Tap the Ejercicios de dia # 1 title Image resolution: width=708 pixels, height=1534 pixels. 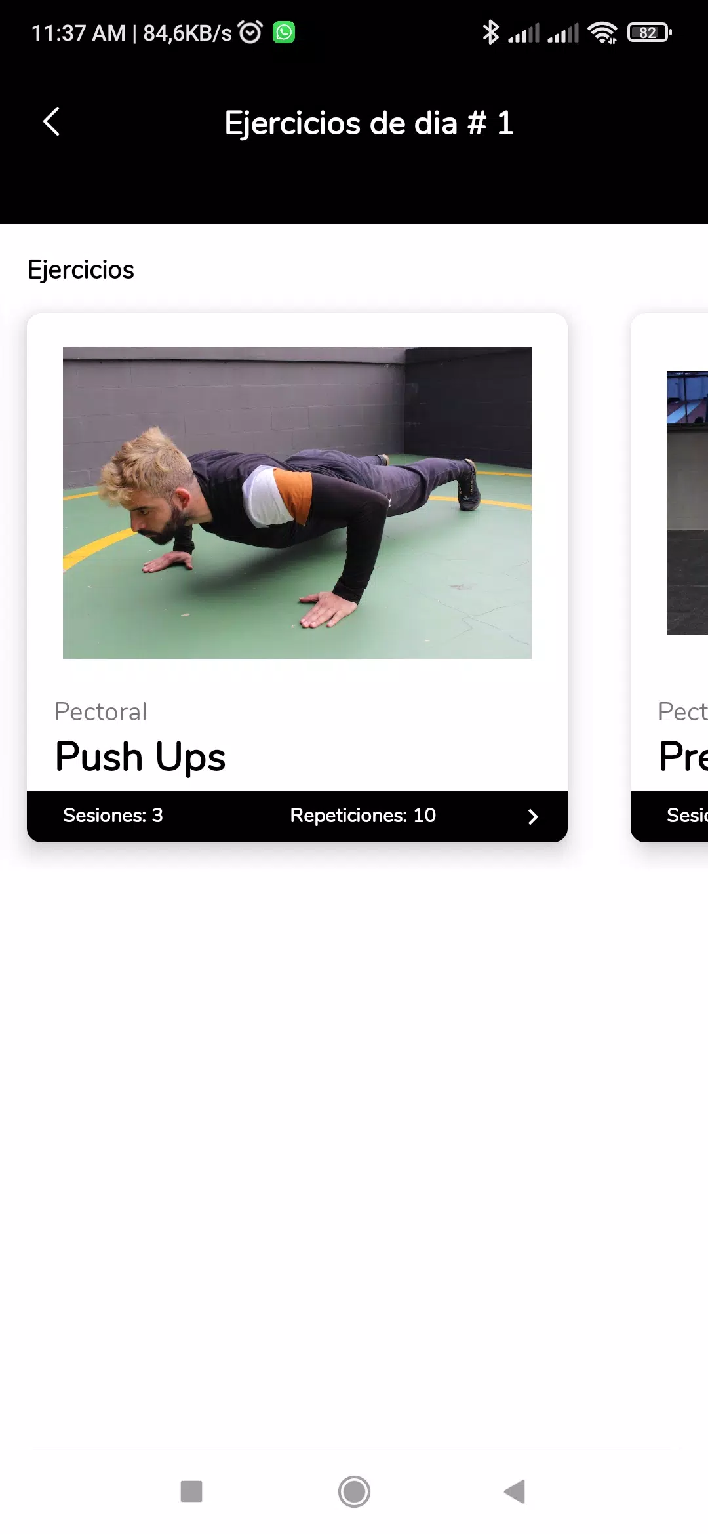tap(369, 123)
